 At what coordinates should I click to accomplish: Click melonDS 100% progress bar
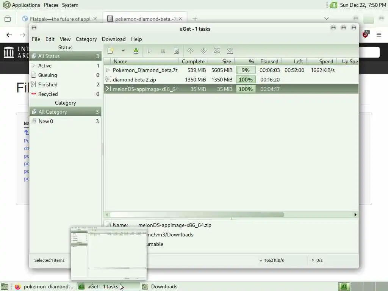coord(246,89)
